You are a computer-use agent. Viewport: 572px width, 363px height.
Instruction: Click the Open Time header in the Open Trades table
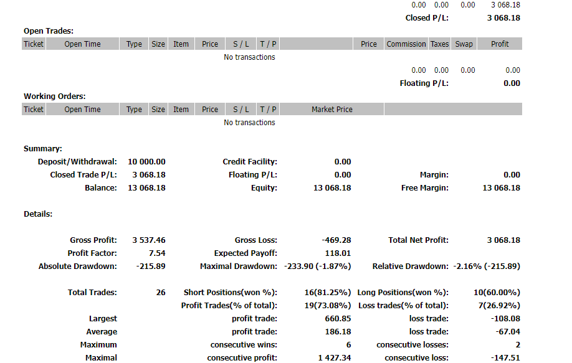[x=82, y=44]
